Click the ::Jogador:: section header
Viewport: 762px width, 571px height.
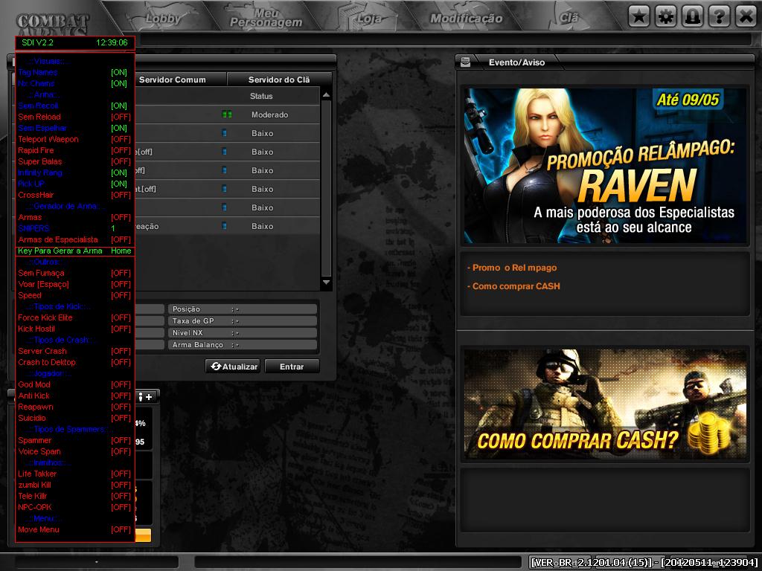(x=50, y=374)
